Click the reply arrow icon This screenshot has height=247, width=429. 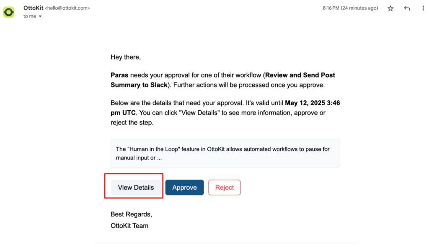(407, 8)
